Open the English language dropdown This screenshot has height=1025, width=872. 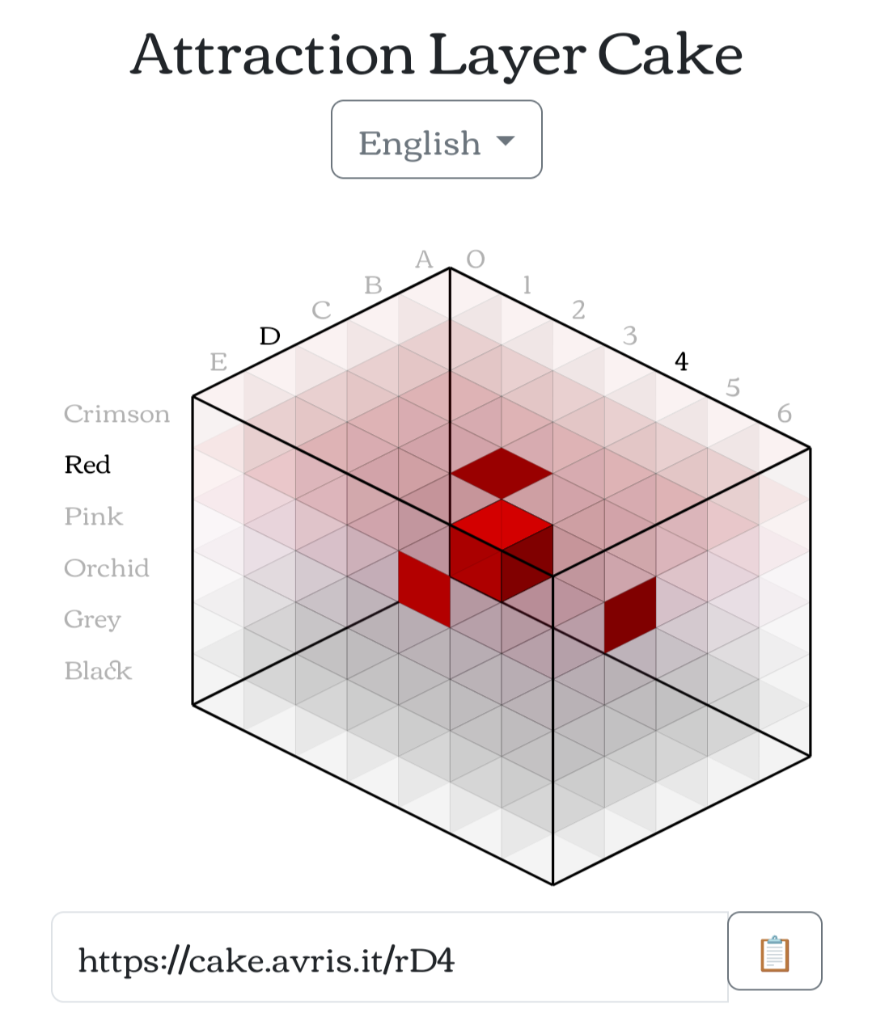tap(436, 139)
